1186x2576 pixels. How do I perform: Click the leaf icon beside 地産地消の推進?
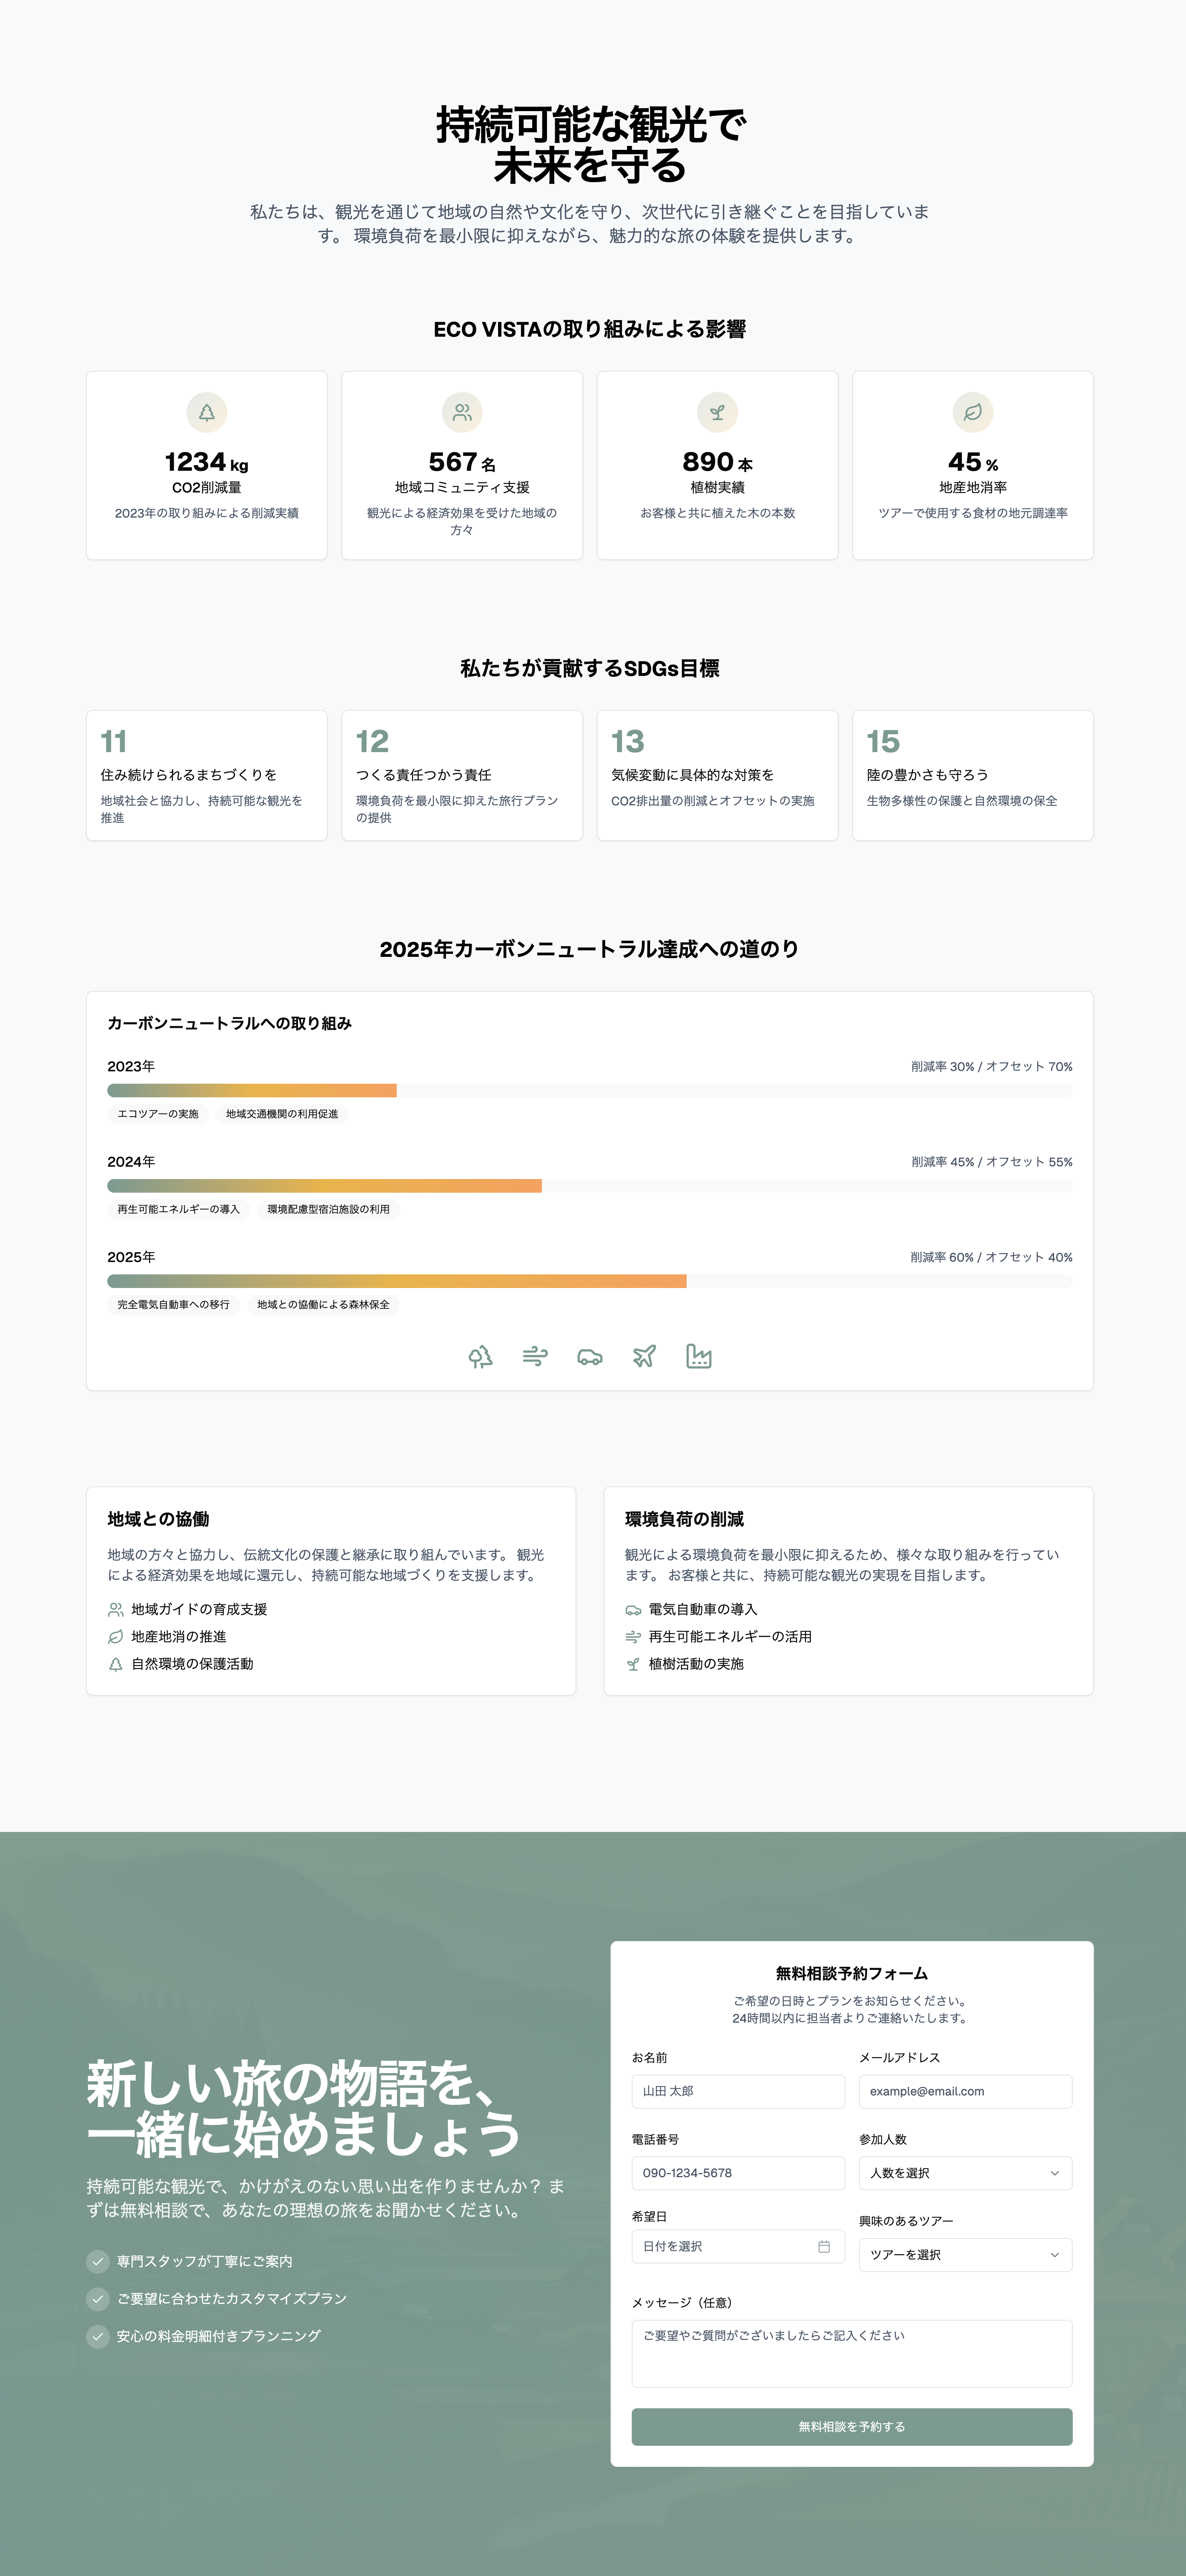(x=116, y=1636)
